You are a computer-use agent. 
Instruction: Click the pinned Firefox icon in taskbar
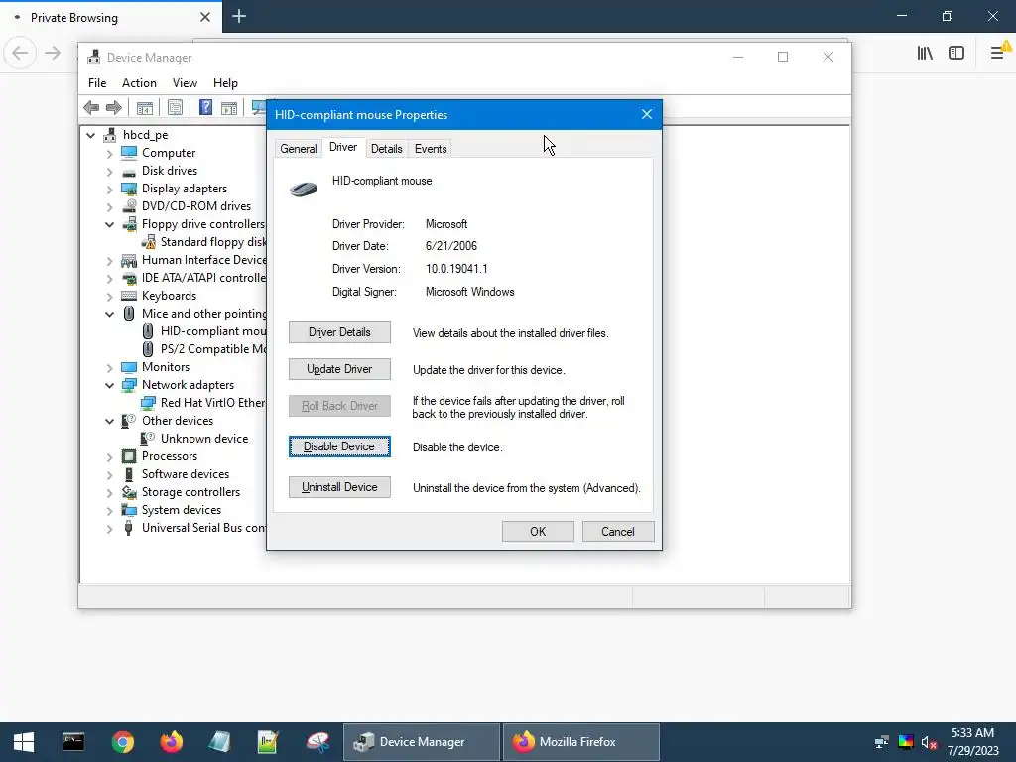172,742
